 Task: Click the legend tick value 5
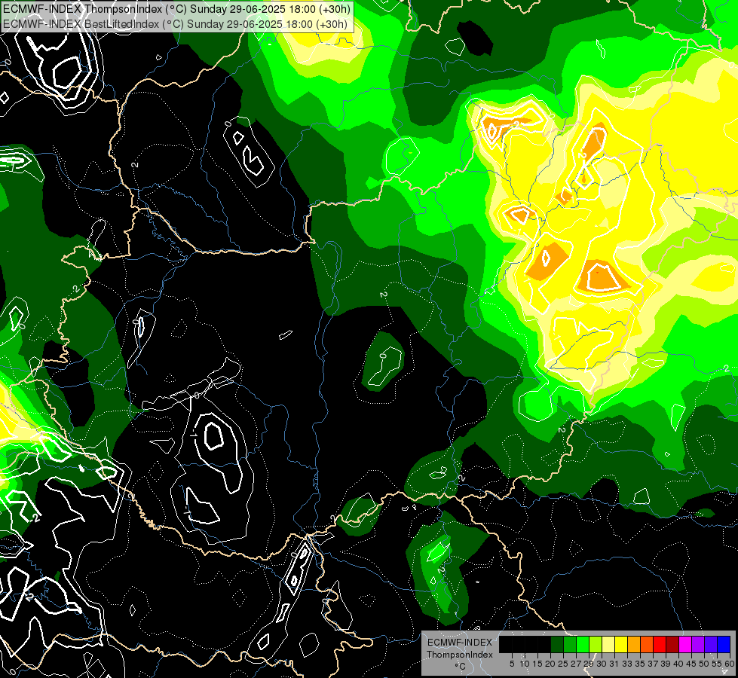(512, 664)
